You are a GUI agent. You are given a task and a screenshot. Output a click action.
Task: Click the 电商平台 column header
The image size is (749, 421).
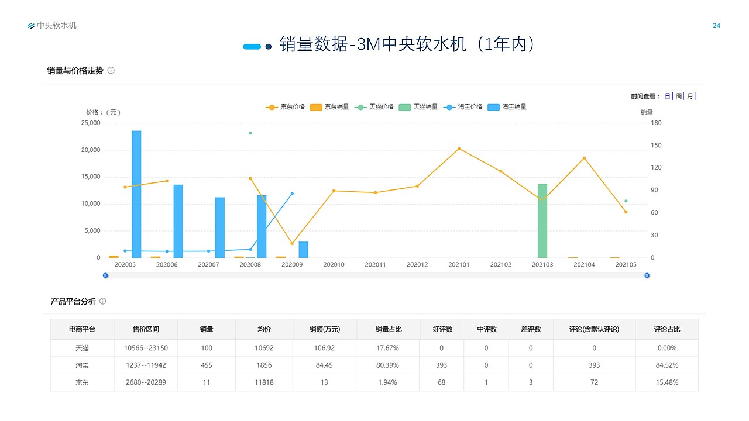82,329
